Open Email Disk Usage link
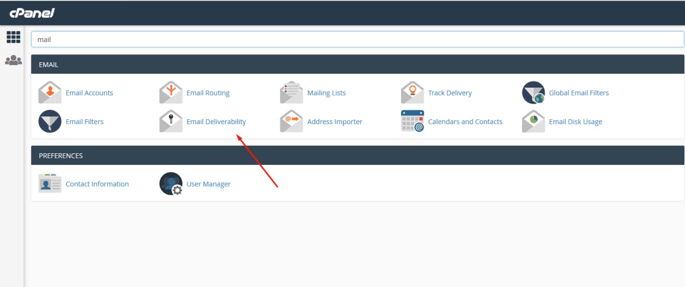The height and width of the screenshot is (287, 685). point(576,122)
